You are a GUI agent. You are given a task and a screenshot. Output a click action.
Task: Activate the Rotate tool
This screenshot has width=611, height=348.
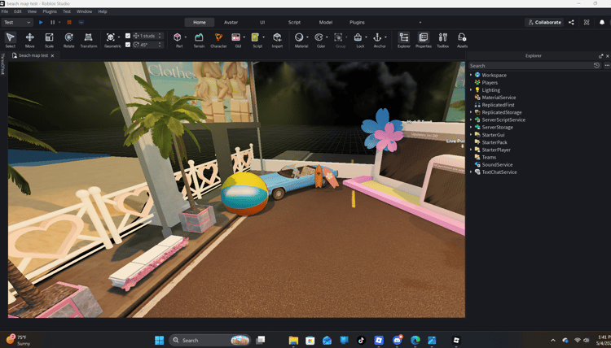point(69,40)
